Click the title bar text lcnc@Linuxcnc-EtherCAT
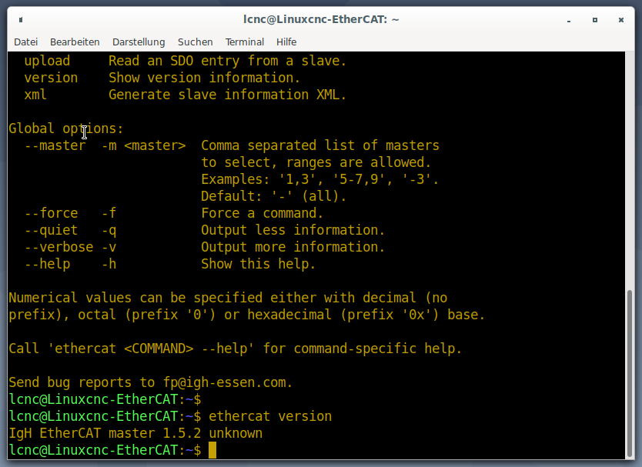The width and height of the screenshot is (642, 467). click(x=321, y=19)
